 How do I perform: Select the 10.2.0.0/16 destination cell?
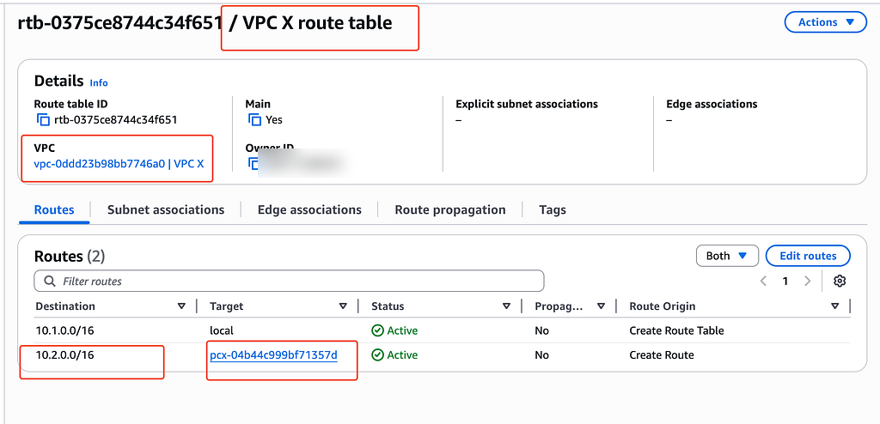[64, 355]
